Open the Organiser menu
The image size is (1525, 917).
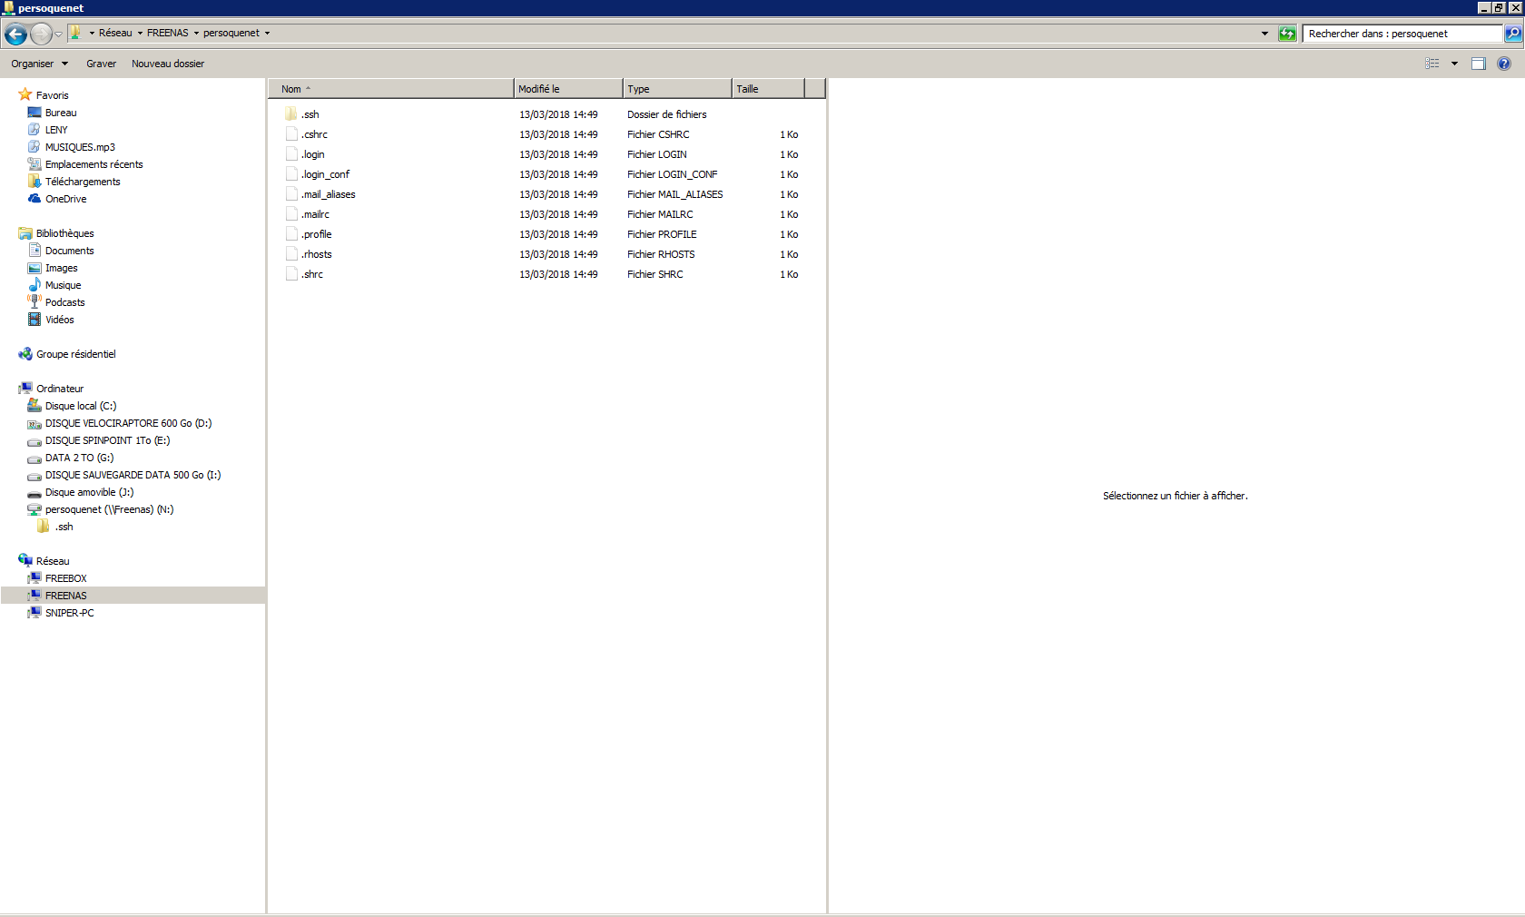click(39, 64)
